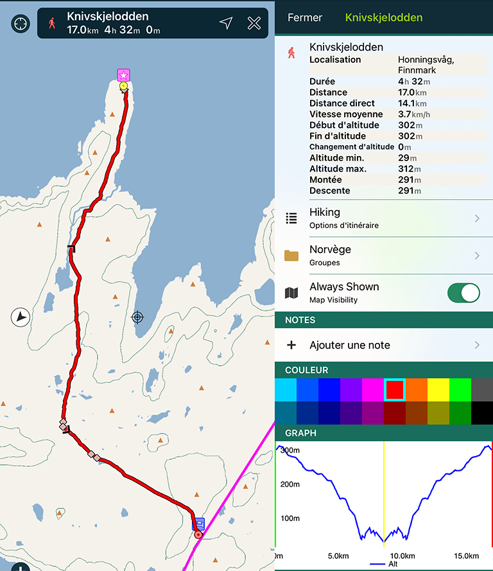Image resolution: width=493 pixels, height=571 pixels.
Task: Select the Knivskjelodden title tab
Action: [384, 17]
